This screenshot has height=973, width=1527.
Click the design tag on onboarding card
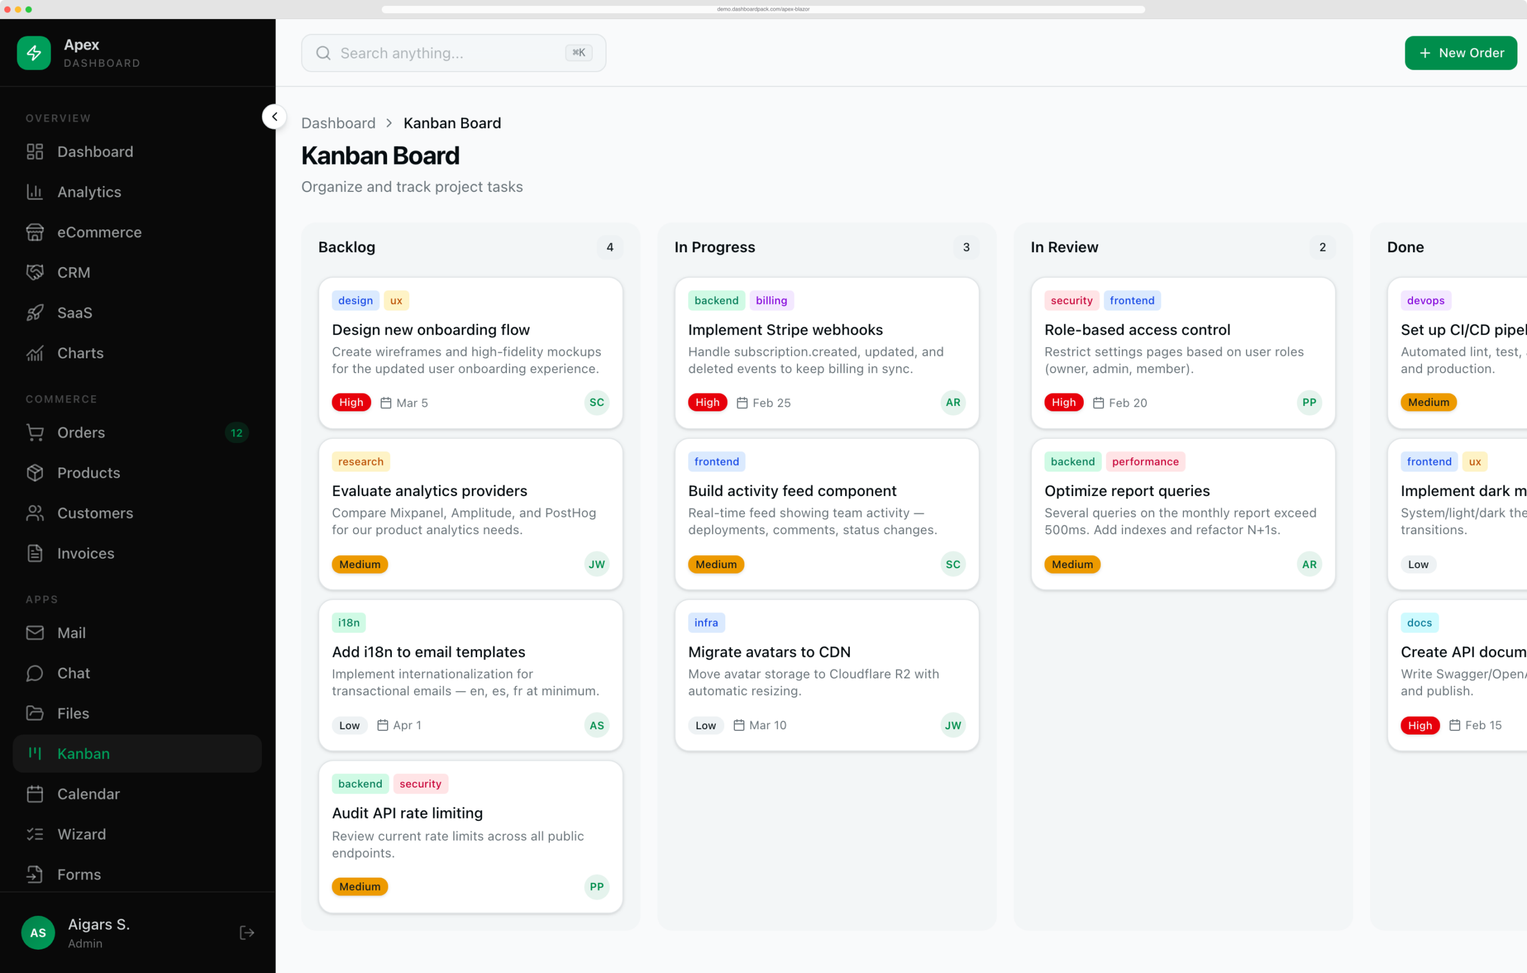pyautogui.click(x=355, y=300)
